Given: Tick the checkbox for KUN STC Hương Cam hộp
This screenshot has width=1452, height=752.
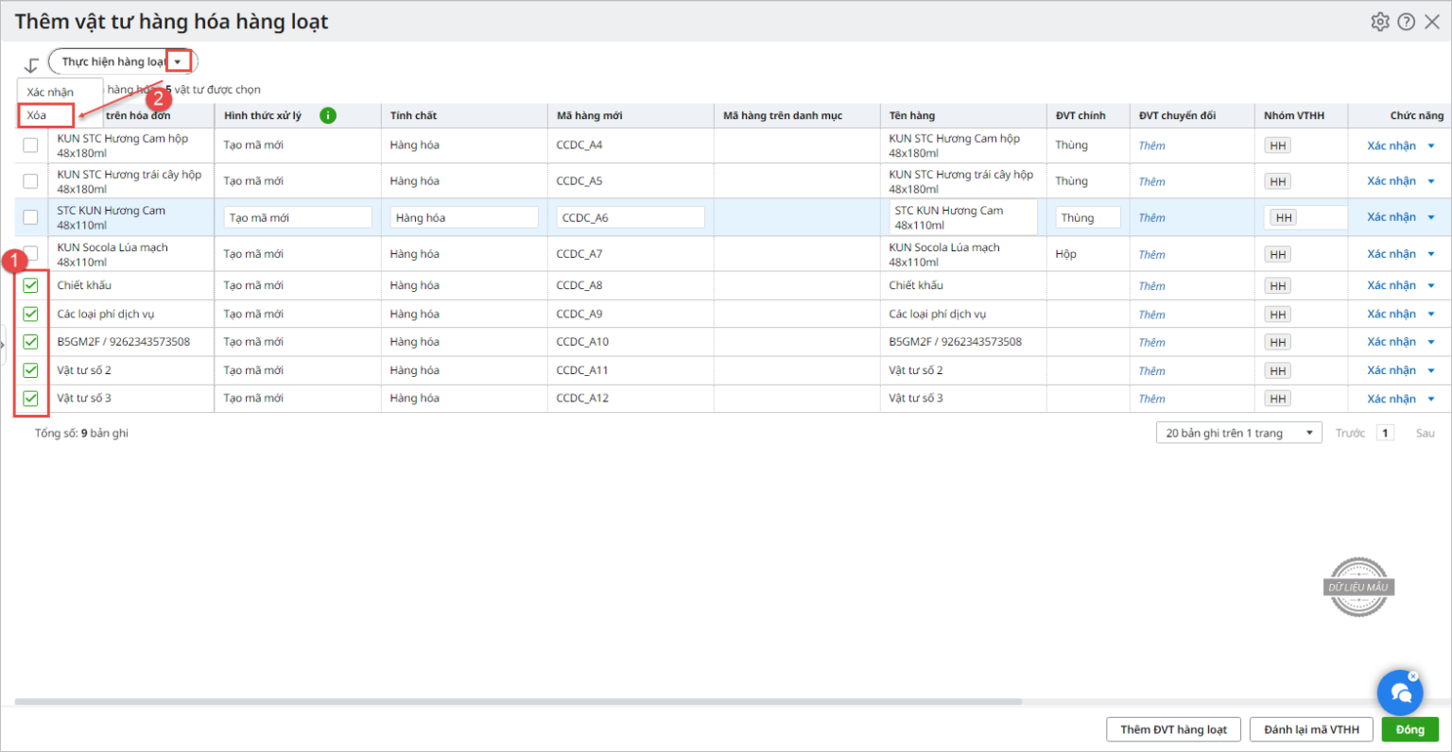Looking at the screenshot, I should pos(31,145).
